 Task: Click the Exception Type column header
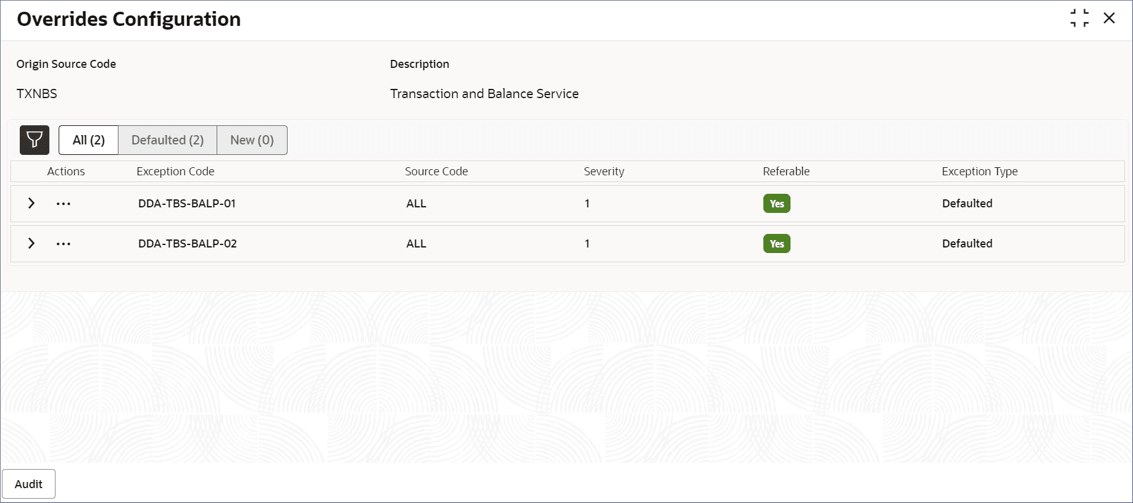pos(979,172)
